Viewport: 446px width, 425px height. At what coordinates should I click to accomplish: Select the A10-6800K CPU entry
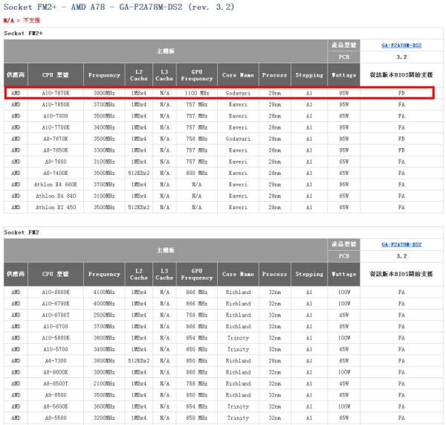click(56, 293)
